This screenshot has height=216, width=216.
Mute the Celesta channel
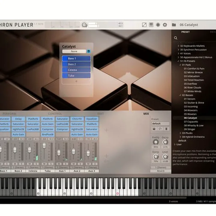(29, 164)
